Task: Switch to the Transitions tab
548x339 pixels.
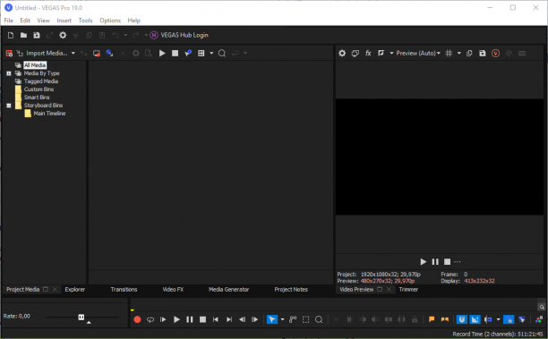Action: pyautogui.click(x=124, y=290)
